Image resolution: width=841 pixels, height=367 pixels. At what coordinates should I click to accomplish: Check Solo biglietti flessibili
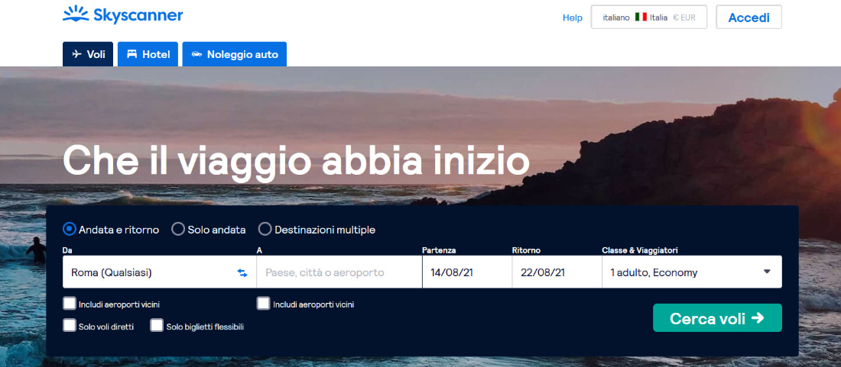point(157,325)
